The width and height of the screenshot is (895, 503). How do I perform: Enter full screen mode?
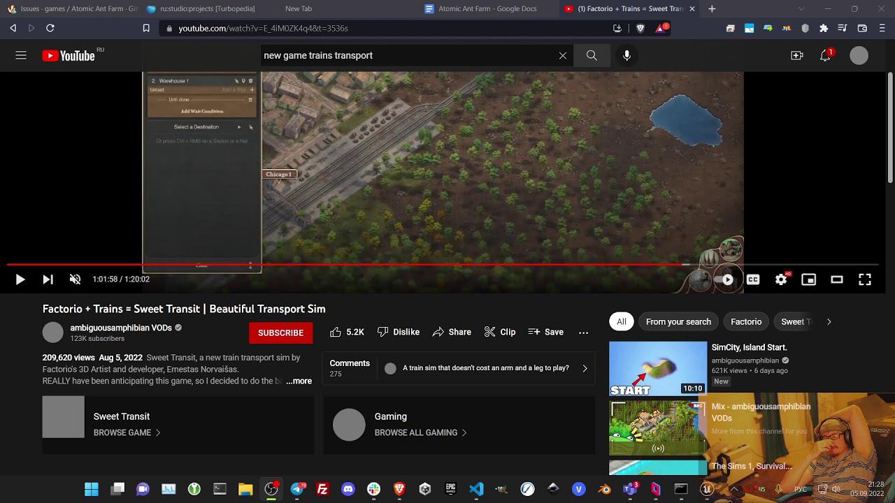point(865,279)
